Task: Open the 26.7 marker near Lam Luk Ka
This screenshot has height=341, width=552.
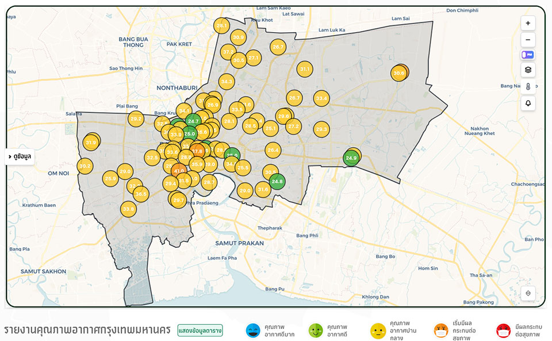Action: pos(278,47)
